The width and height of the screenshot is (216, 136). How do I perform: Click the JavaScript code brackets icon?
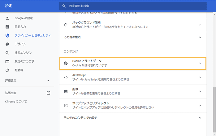[x=66, y=77]
